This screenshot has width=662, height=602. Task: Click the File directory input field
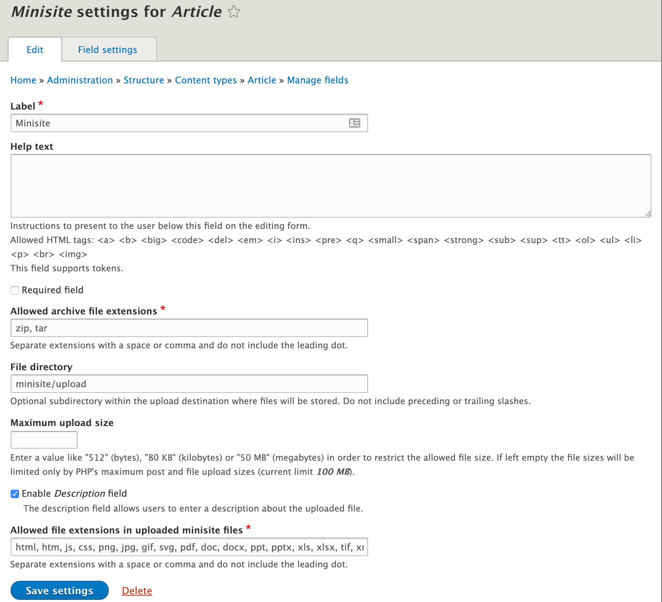coord(189,384)
